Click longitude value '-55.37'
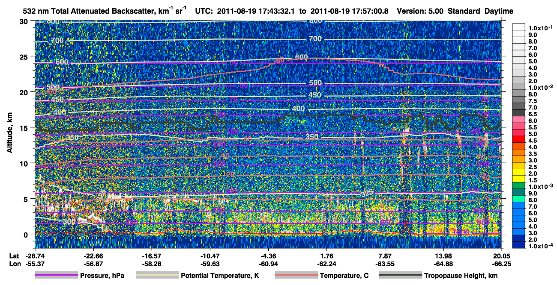Image resolution: width=557 pixels, height=285 pixels. click(x=34, y=264)
